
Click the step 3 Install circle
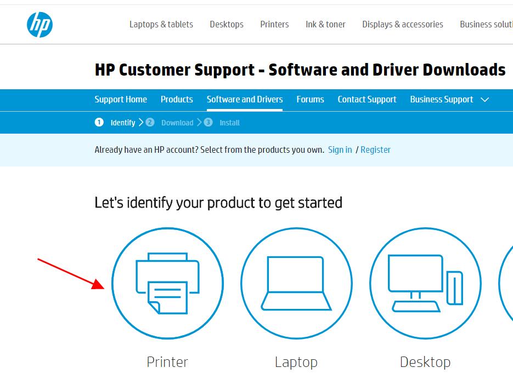[208, 123]
